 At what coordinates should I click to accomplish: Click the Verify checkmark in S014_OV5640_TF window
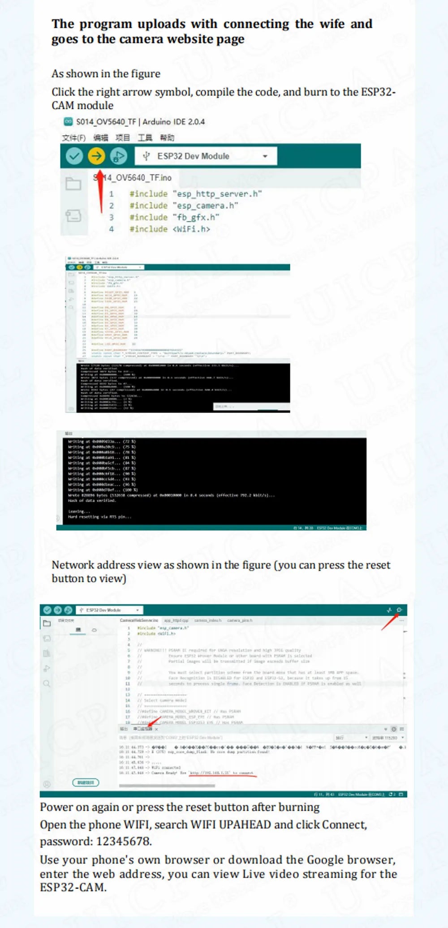pos(74,156)
